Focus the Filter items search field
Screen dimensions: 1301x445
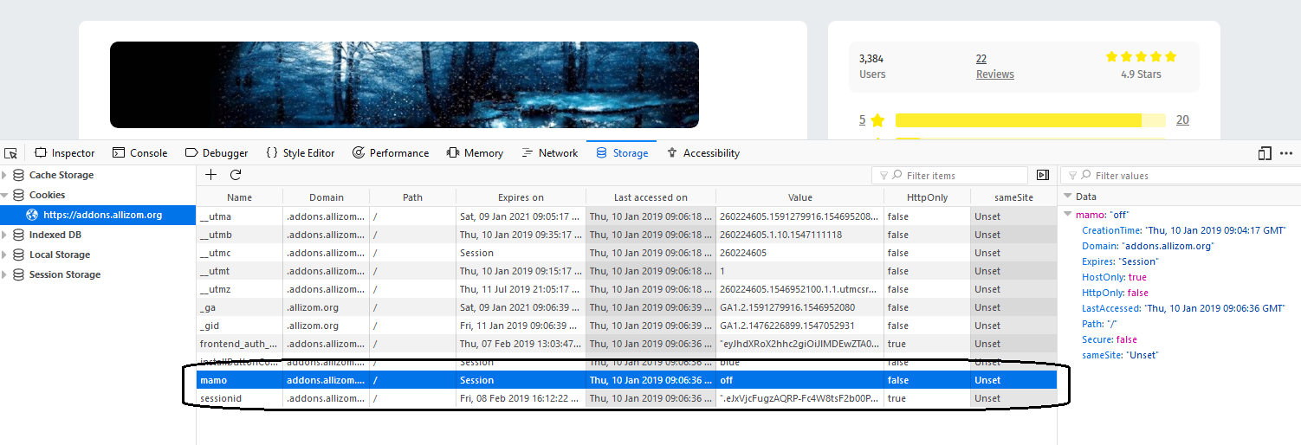(950, 176)
